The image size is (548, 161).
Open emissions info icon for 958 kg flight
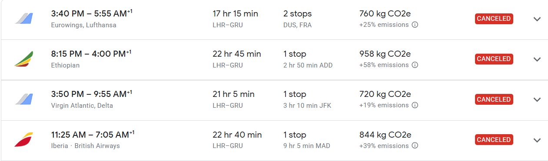pyautogui.click(x=415, y=65)
